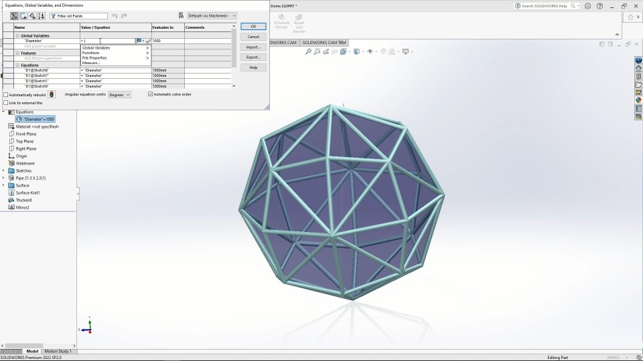This screenshot has width=643, height=361.
Task: Confirm the equation with the green check mark
Action: click(x=148, y=41)
